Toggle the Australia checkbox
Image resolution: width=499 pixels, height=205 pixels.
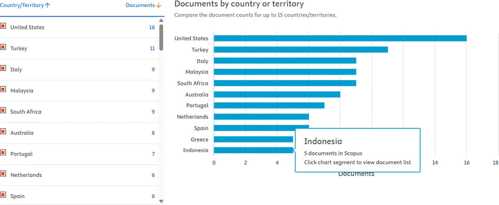point(3,131)
